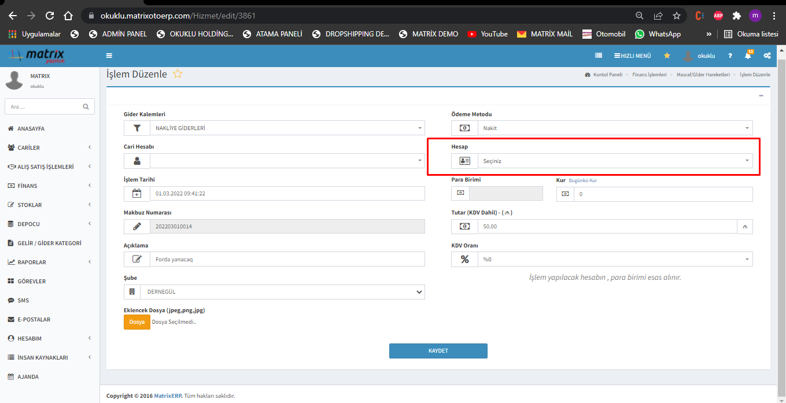The image size is (786, 403).
Task: Click the Bugünkü Kur link
Action: (x=582, y=180)
